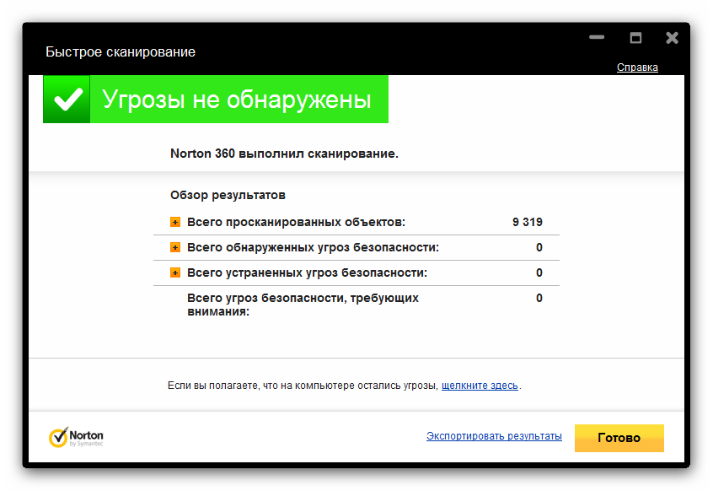713x491 pixels.
Task: Close the Быстрое сканирование window
Action: (x=672, y=38)
